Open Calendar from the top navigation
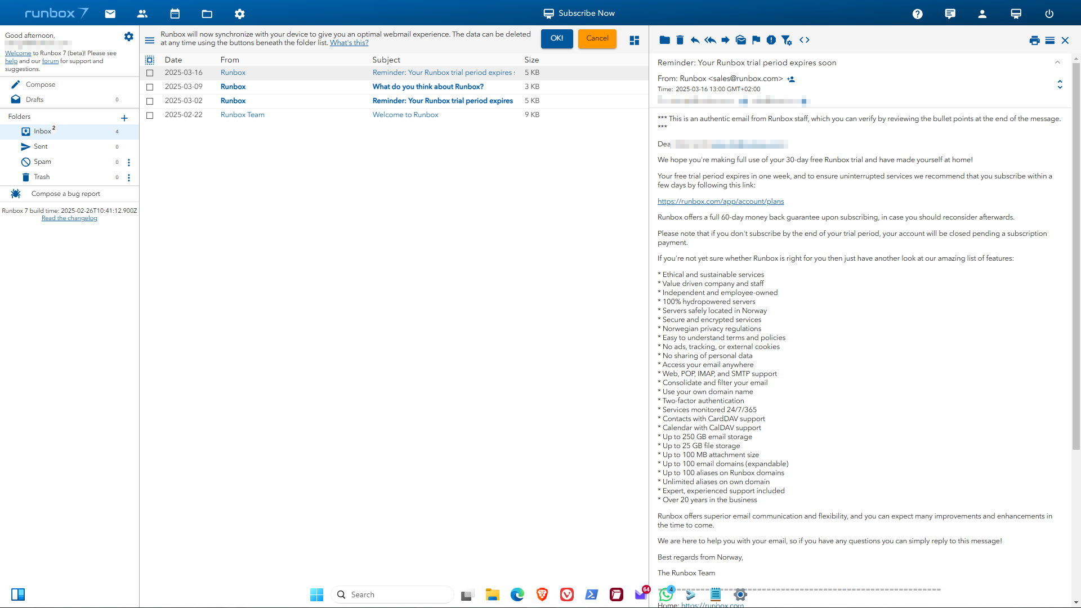The height and width of the screenshot is (608, 1081). tap(175, 14)
